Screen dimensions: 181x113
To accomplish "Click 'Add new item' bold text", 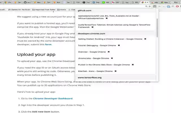I will pyautogui.click(x=41, y=112).
